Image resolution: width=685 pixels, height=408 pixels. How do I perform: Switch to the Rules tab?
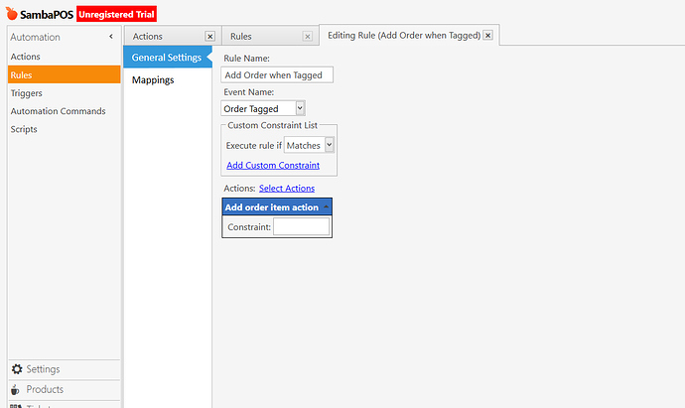241,37
